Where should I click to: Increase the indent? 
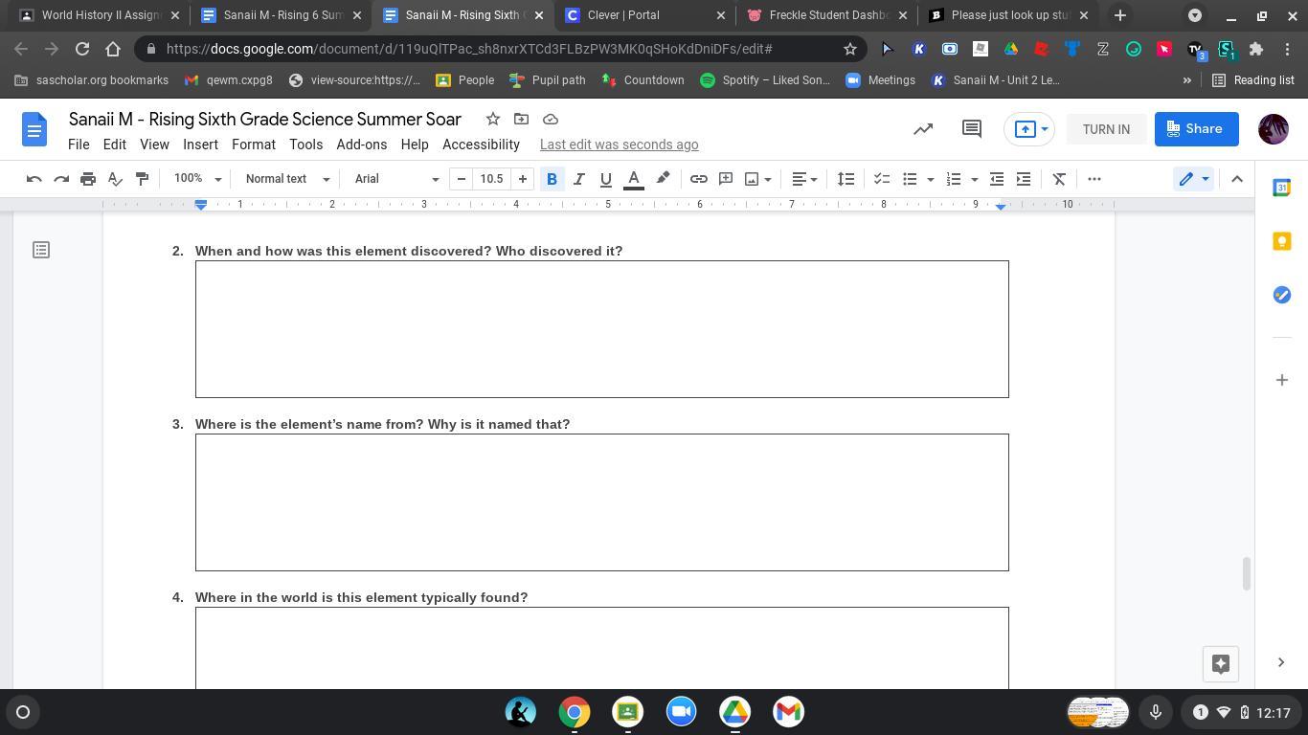click(1024, 179)
